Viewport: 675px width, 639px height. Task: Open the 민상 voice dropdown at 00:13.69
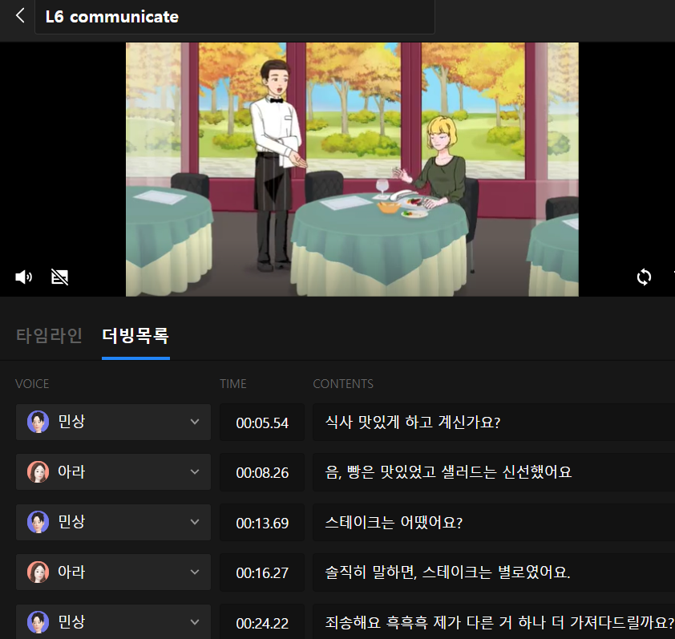click(194, 522)
